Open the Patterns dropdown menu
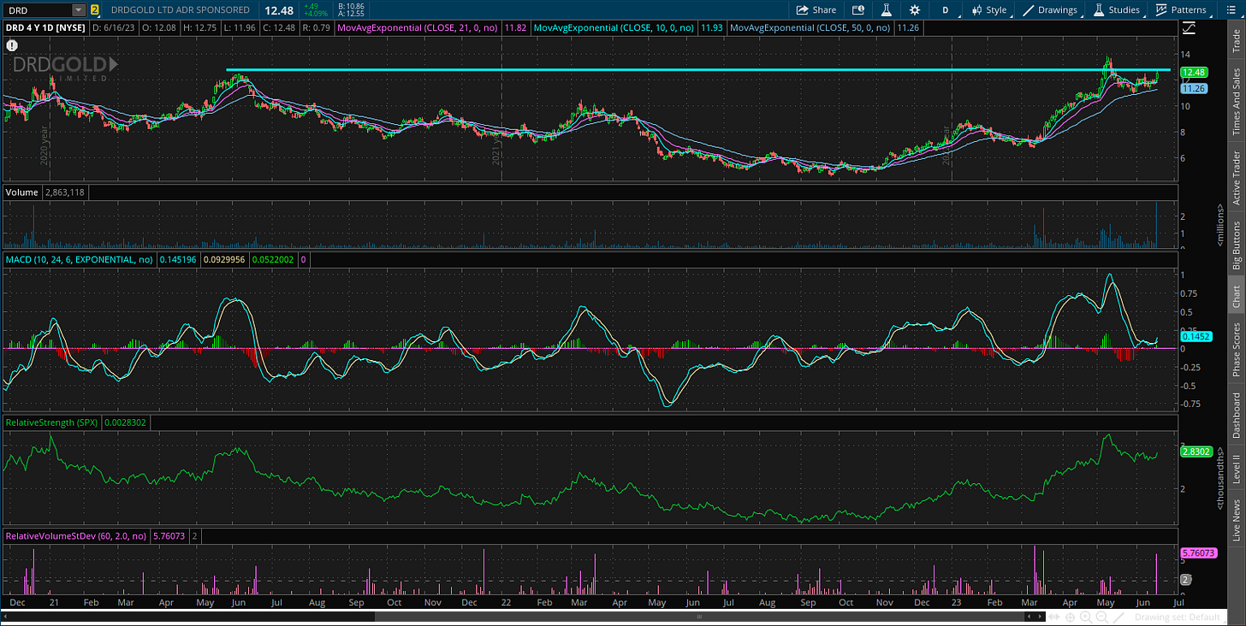Image resolution: width=1246 pixels, height=626 pixels. [x=1181, y=10]
